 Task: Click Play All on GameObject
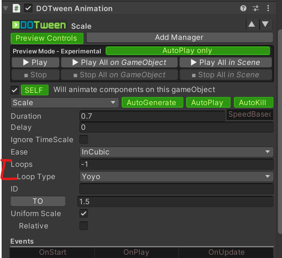119,62
